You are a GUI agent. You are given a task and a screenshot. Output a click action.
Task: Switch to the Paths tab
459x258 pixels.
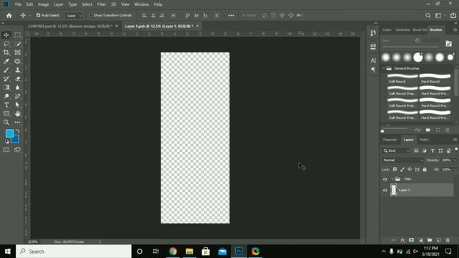click(424, 140)
